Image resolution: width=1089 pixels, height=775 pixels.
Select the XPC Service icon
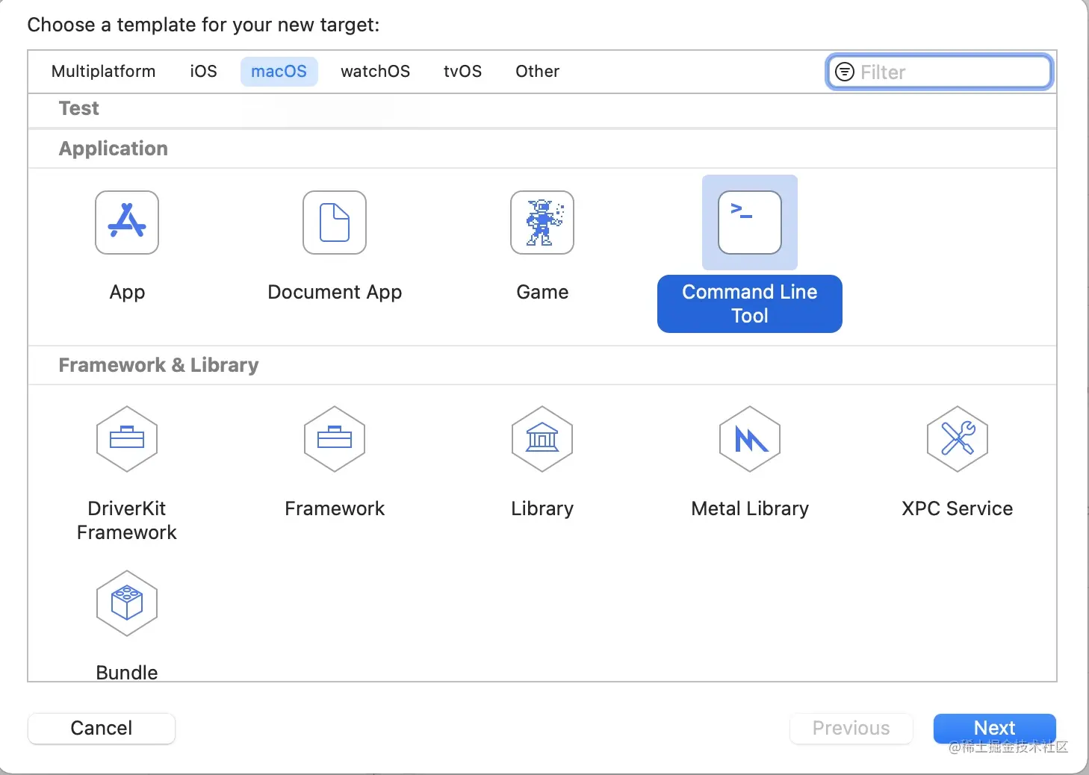(x=958, y=439)
